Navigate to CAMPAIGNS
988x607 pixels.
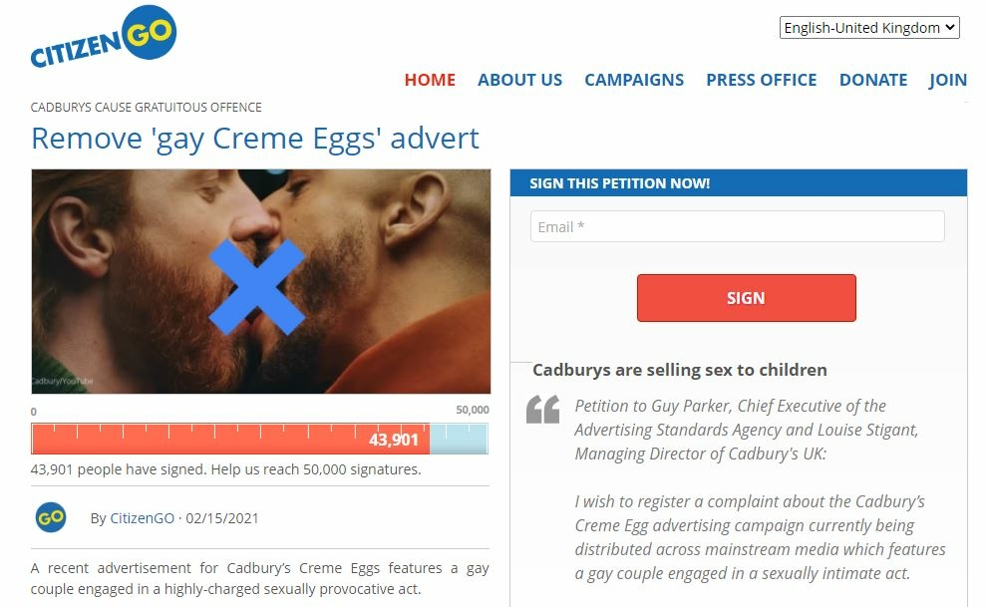coord(634,80)
